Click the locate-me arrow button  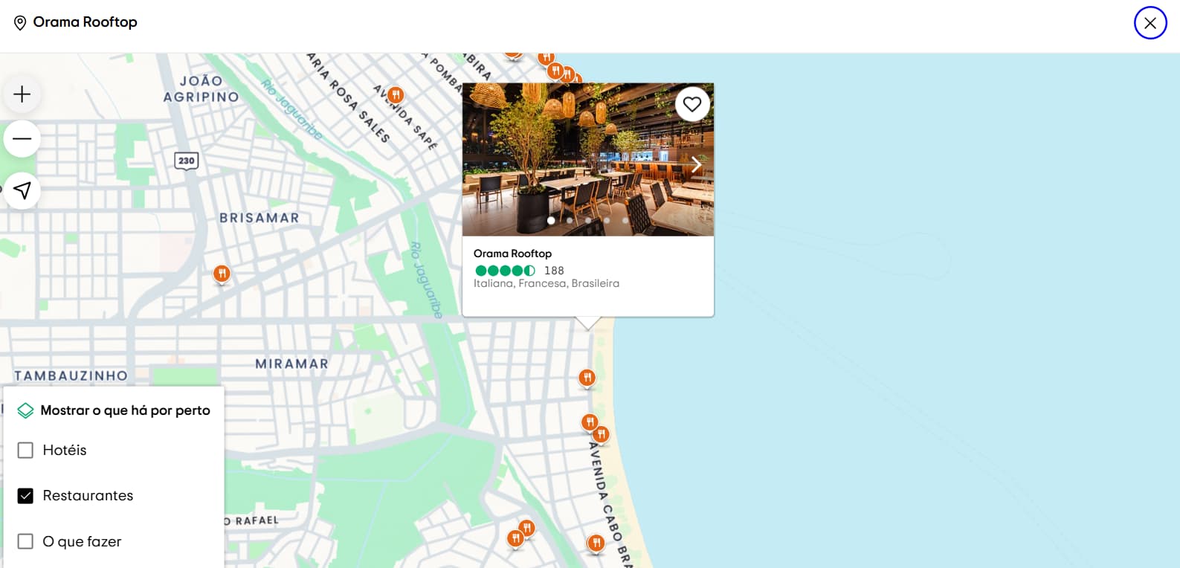[22, 190]
